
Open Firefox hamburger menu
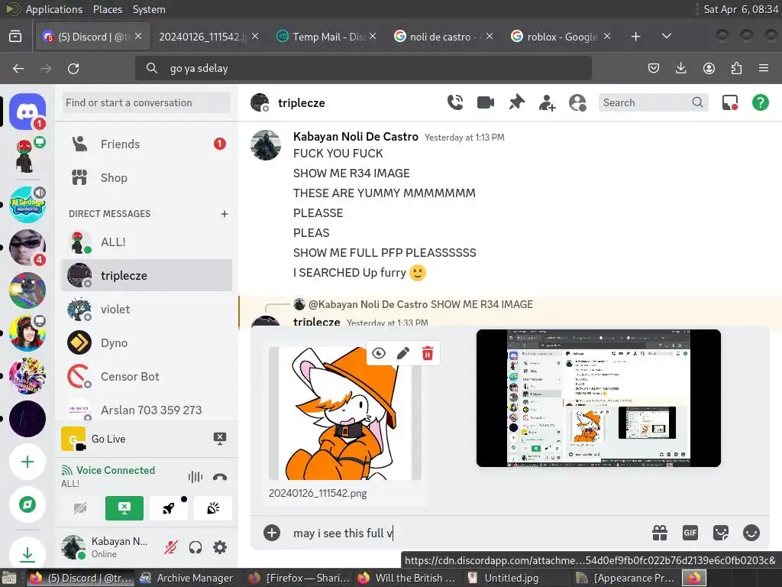click(x=764, y=68)
